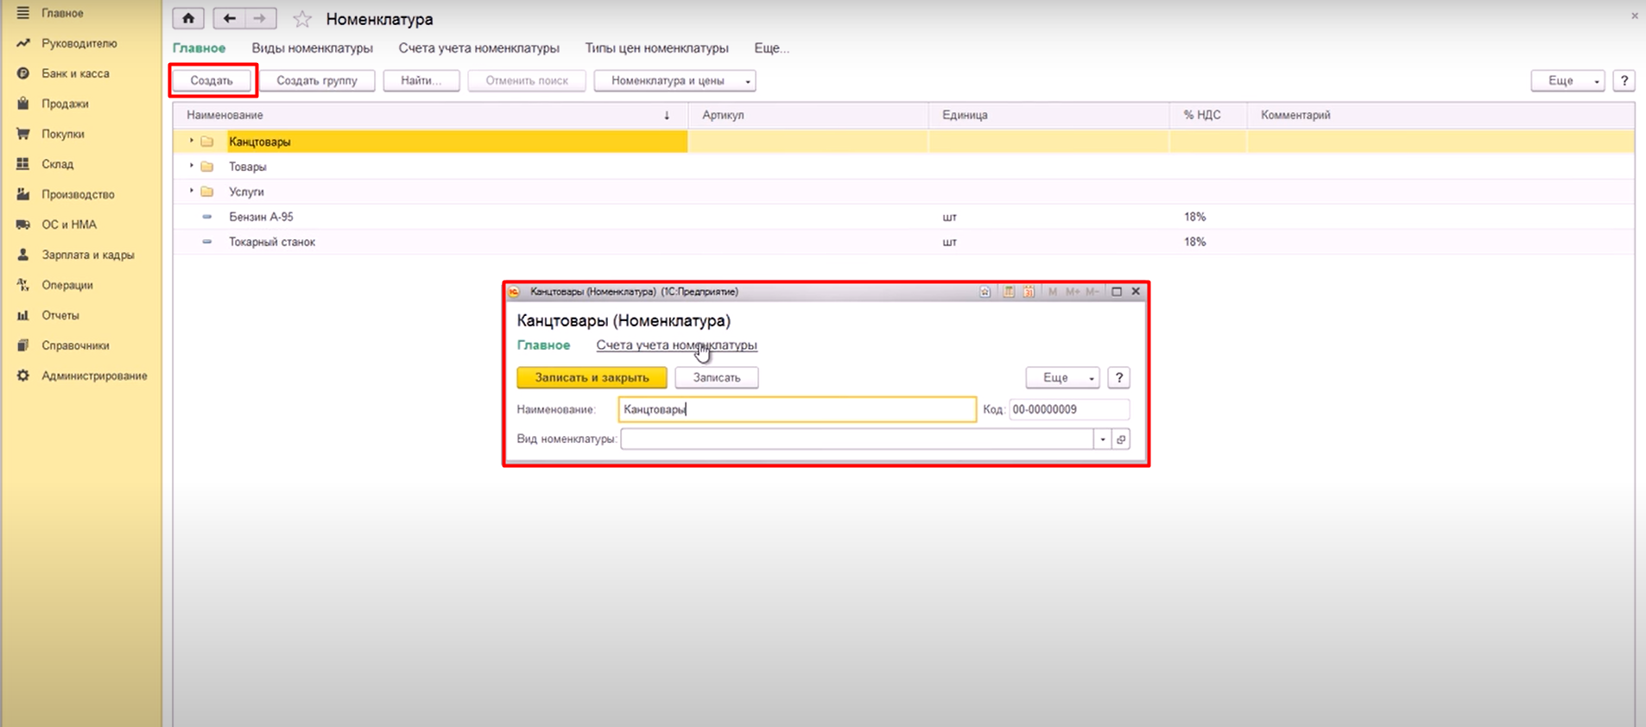Go to the home start page icon
Viewport: 1646px width, 727px height.
(188, 18)
